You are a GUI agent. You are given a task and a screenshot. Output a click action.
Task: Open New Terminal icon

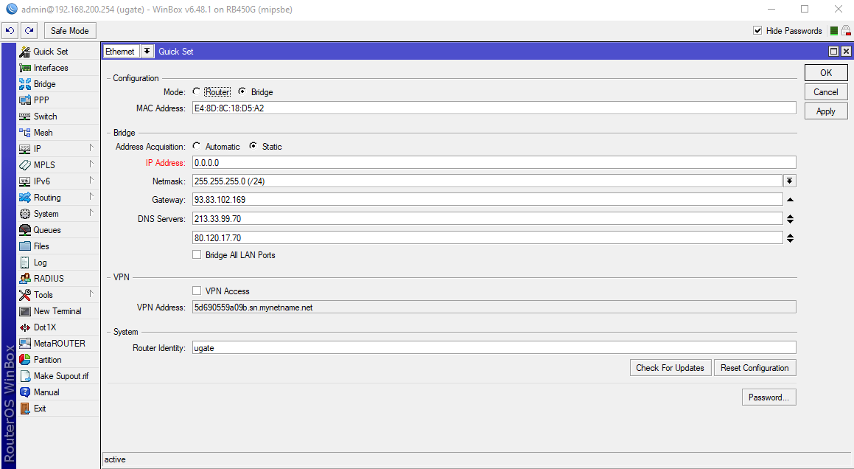click(x=25, y=311)
